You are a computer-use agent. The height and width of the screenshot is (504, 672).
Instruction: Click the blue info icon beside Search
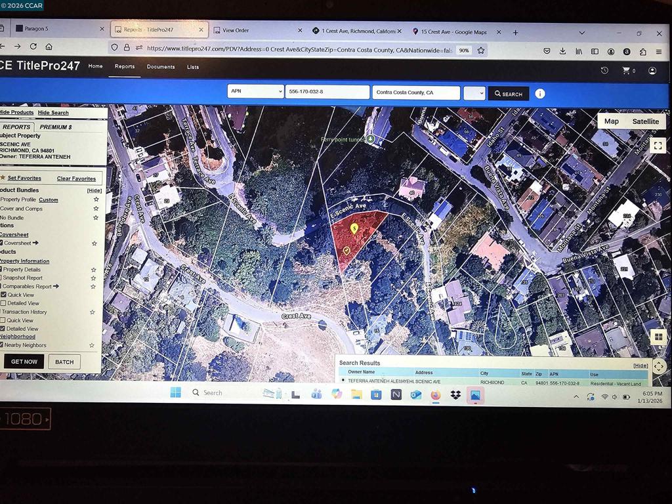(x=539, y=94)
